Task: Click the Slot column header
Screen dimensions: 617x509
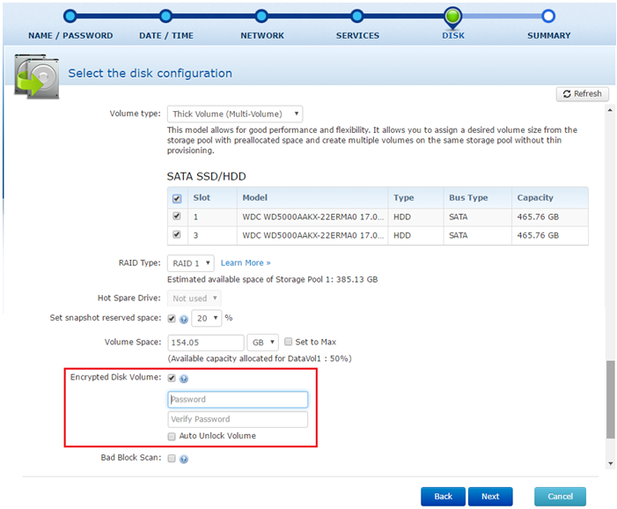Action: [x=212, y=197]
